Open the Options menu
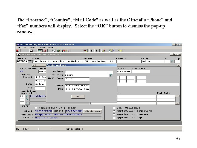 42,48
